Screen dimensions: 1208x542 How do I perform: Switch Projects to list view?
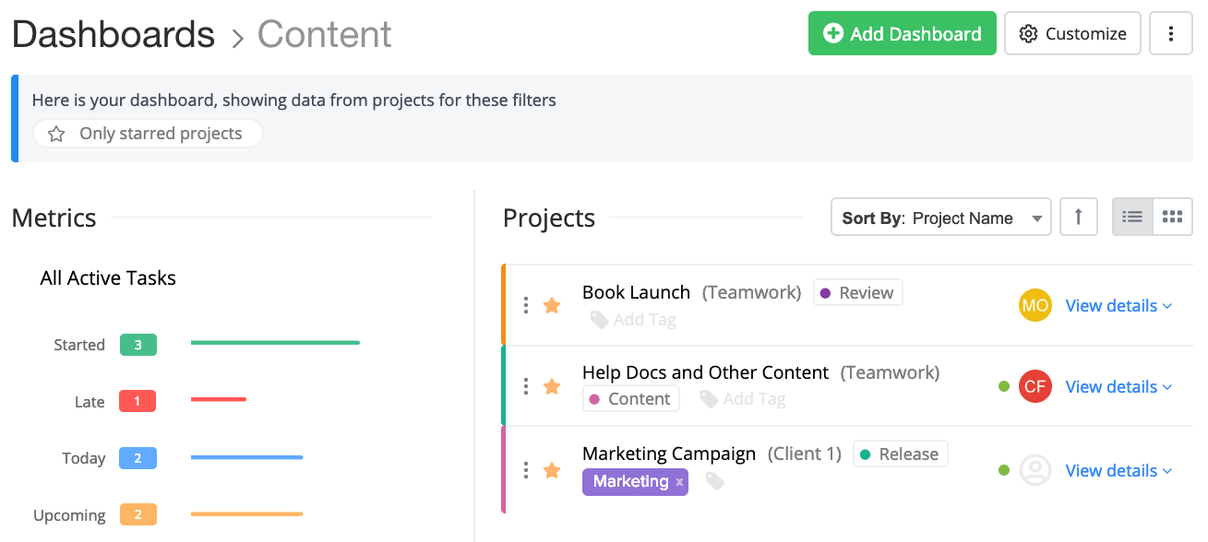pos(1132,218)
